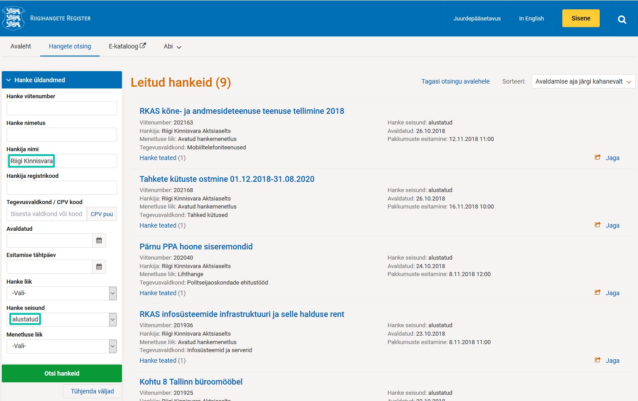Open E-kataloog external link
Image resolution: width=638 pixels, height=401 pixels.
[127, 46]
